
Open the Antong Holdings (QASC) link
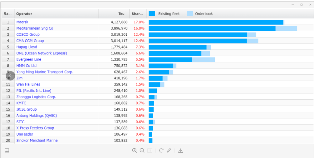[37, 115]
